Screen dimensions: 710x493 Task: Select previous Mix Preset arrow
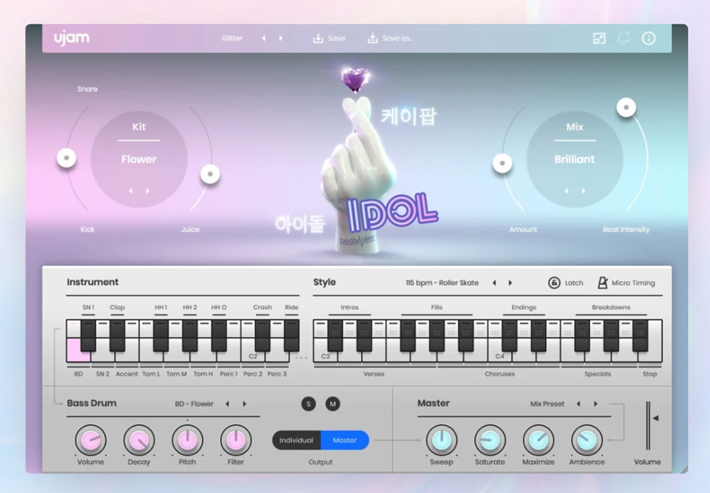(x=578, y=404)
